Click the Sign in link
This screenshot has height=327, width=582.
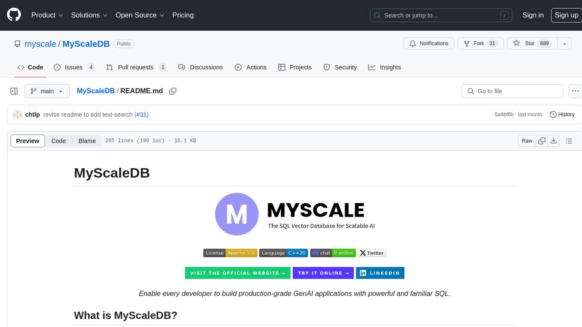coord(533,15)
